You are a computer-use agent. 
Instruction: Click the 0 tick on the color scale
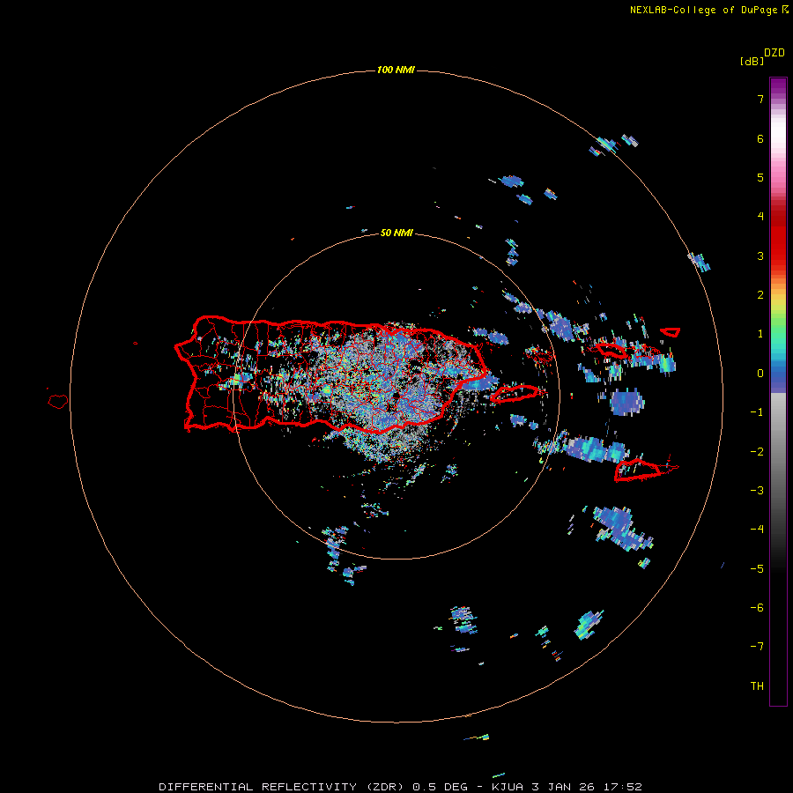click(x=760, y=374)
